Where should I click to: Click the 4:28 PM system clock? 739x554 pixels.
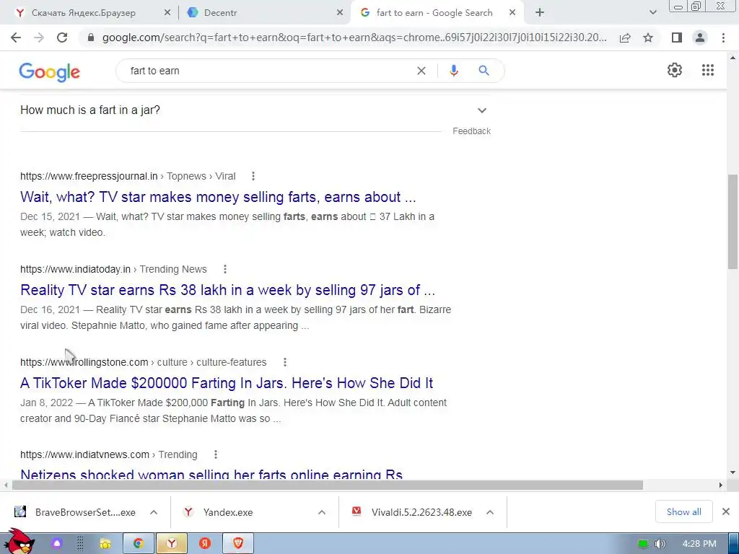click(x=699, y=544)
